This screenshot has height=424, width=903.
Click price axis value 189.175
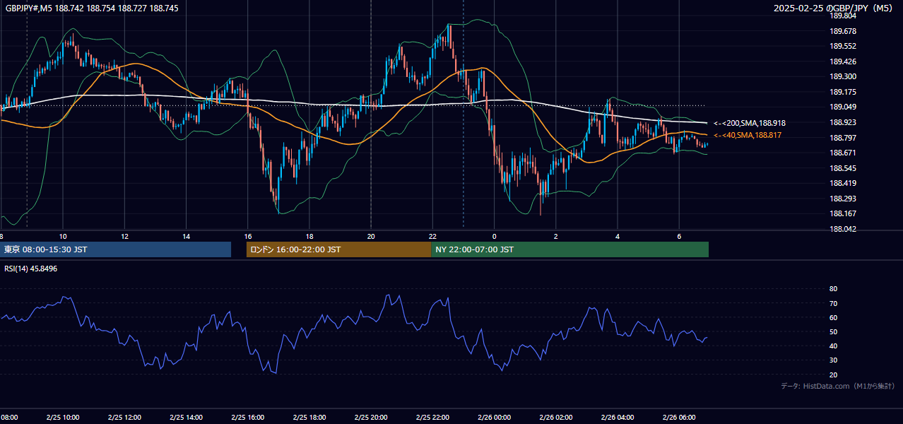coord(842,92)
